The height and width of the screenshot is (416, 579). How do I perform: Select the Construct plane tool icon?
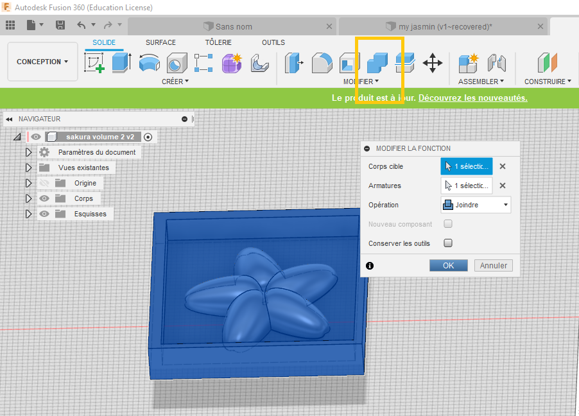(x=548, y=62)
